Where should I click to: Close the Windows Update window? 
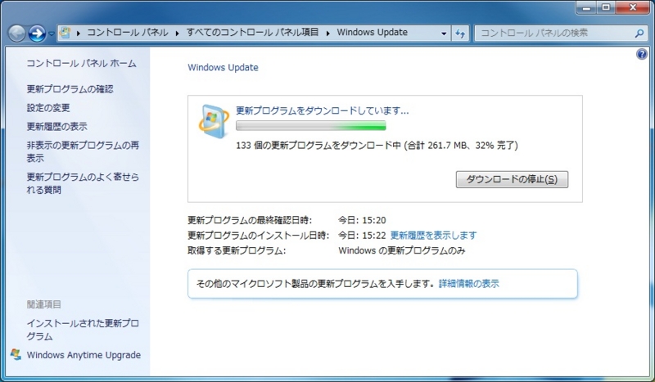[633, 7]
